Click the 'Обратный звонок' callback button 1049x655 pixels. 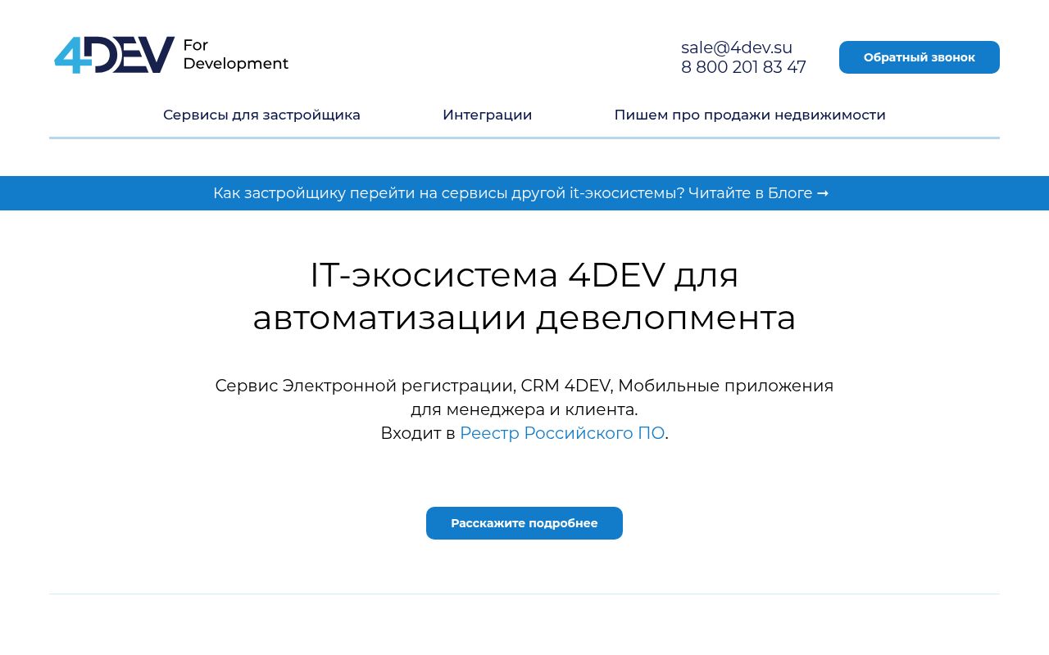coord(919,56)
